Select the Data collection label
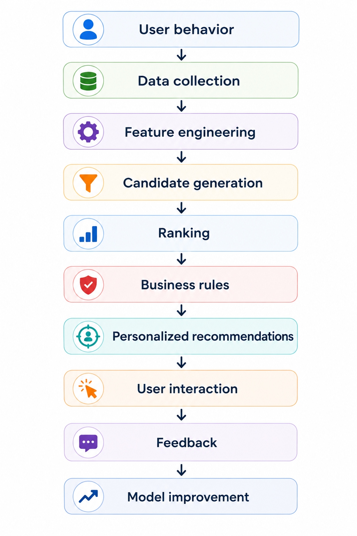357x536 pixels. 189,81
